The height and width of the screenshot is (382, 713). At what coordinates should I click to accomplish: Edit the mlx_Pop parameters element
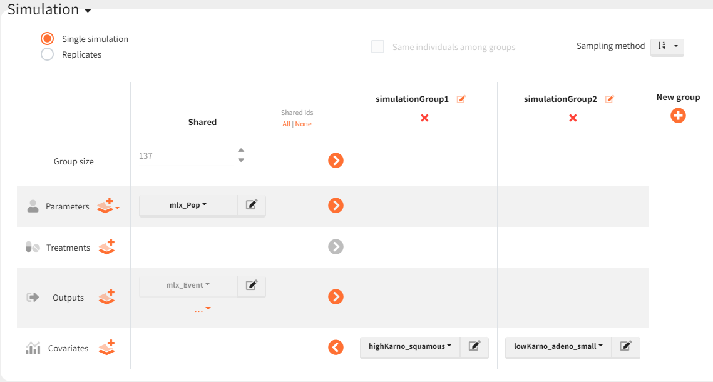[x=252, y=204]
